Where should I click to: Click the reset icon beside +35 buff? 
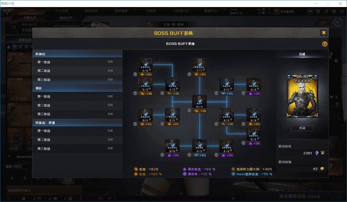(x=189, y=111)
